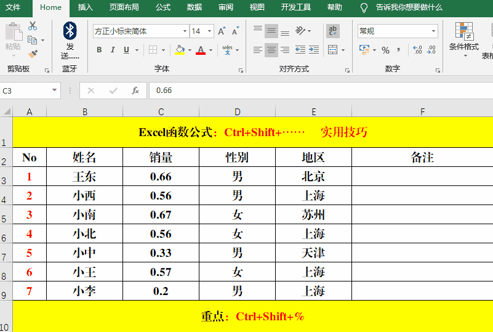The width and height of the screenshot is (493, 332).
Task: Decrease font size with smaller A icon
Action: pos(236,31)
